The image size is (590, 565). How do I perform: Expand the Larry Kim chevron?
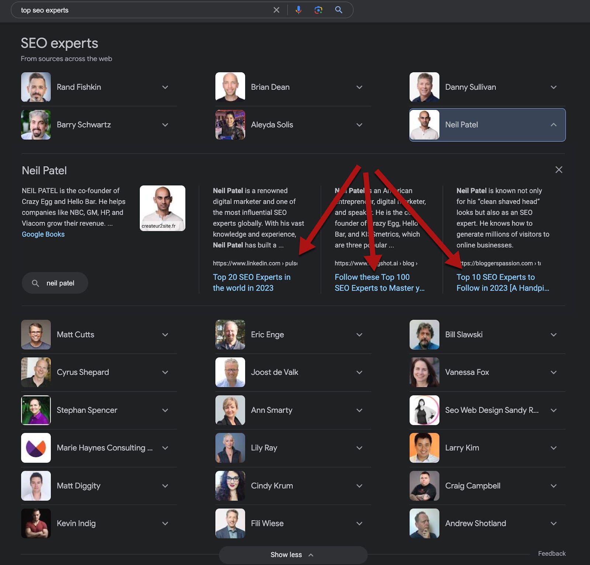click(x=553, y=448)
